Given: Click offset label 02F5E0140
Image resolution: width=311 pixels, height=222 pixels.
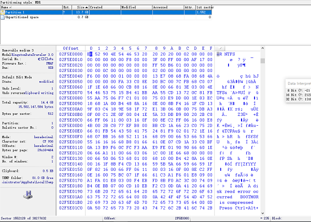Looking at the screenshot, I should pyautogui.click(x=71, y=164).
